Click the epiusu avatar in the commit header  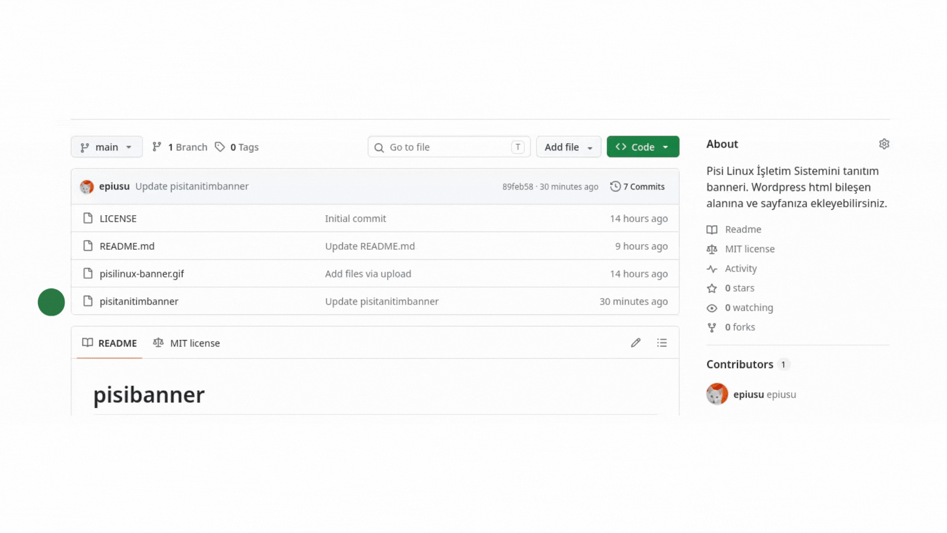tap(87, 187)
